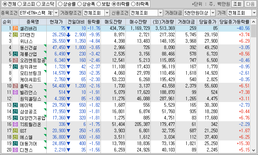Click the down arrow icon in STX엔진 row
Screen dimensions: 258x155
68,35
